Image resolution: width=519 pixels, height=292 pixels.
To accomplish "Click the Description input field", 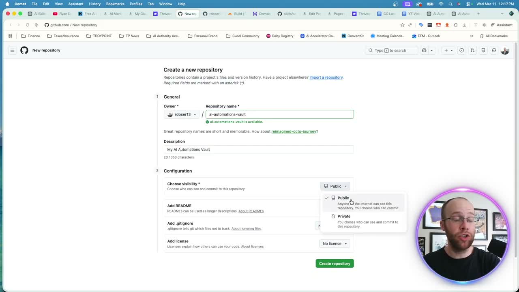I will click(259, 149).
